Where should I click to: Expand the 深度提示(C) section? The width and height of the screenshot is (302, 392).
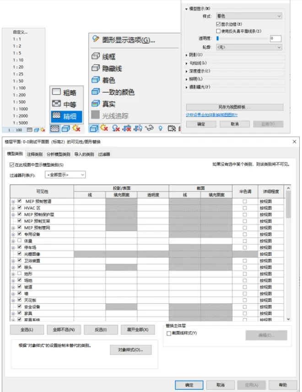186,71
